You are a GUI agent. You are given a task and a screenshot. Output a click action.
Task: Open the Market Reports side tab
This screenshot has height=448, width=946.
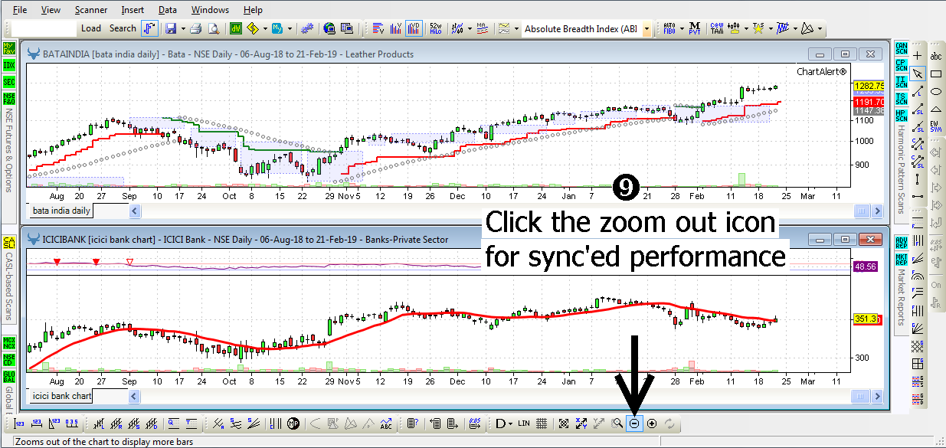[901, 297]
